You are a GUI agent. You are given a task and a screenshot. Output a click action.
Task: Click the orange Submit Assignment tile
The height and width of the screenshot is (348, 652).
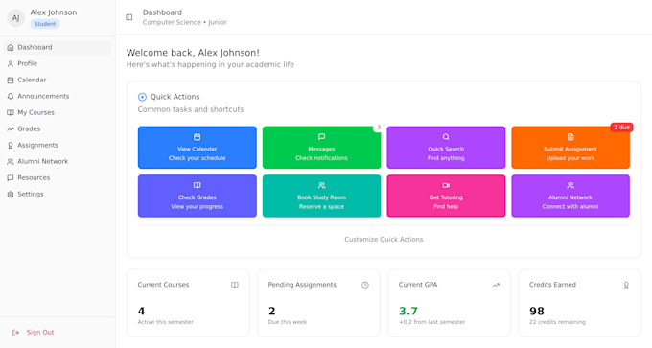pyautogui.click(x=570, y=148)
